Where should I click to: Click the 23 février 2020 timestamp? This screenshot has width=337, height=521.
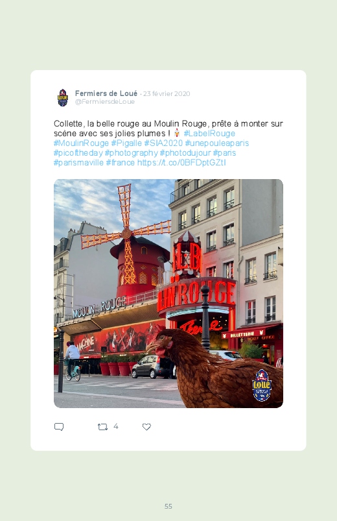(x=167, y=93)
